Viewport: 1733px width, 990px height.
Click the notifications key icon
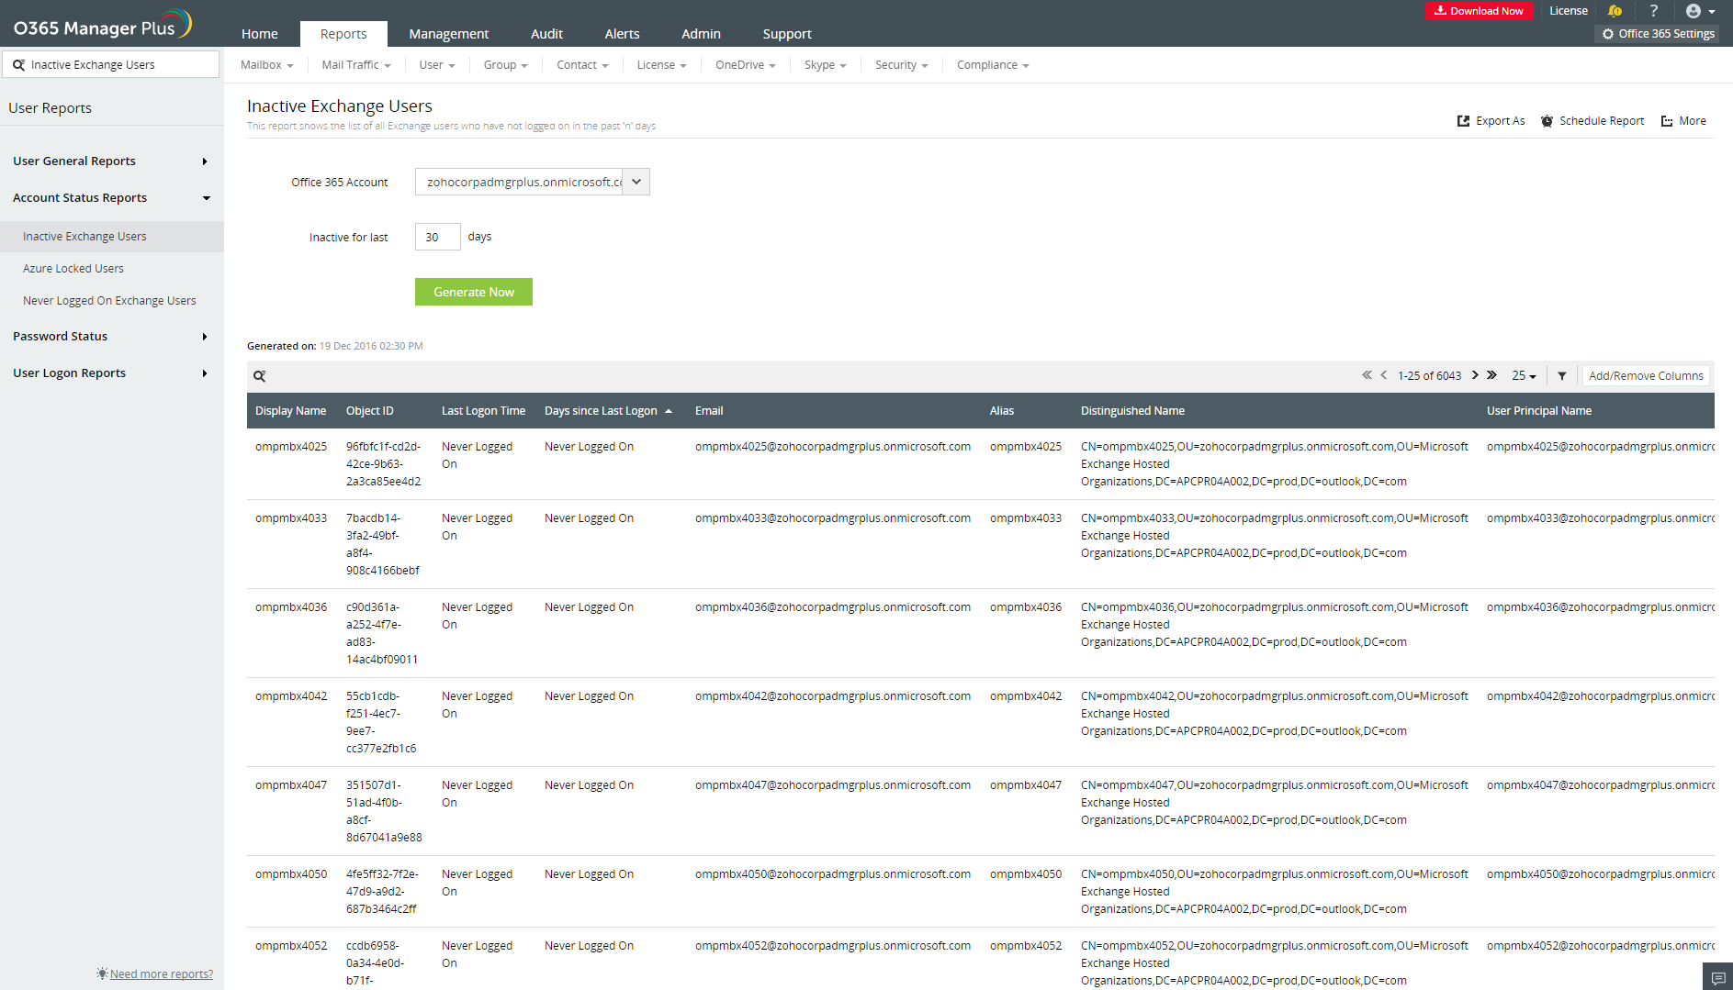point(1615,11)
